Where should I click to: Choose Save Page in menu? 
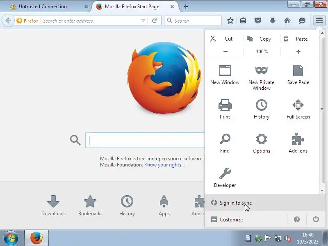[x=298, y=75]
